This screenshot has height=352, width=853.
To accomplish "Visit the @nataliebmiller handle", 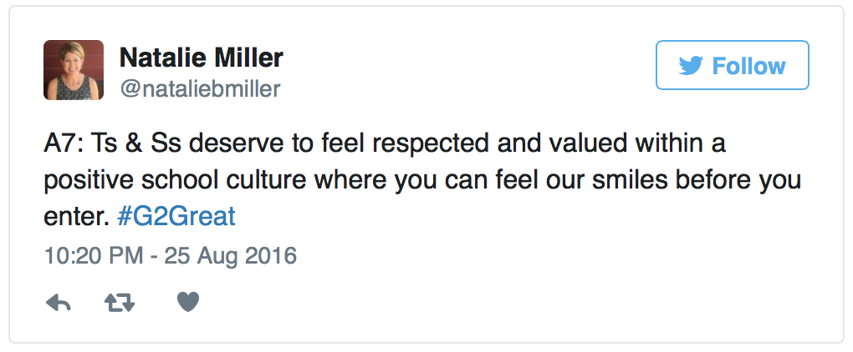I will pos(200,88).
